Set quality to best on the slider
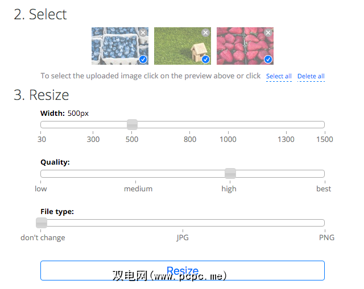Screen dimensions: 364x289 tap(323, 174)
